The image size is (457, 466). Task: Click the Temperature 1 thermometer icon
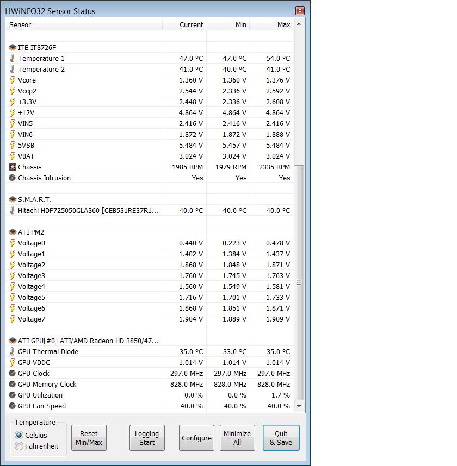(x=12, y=58)
